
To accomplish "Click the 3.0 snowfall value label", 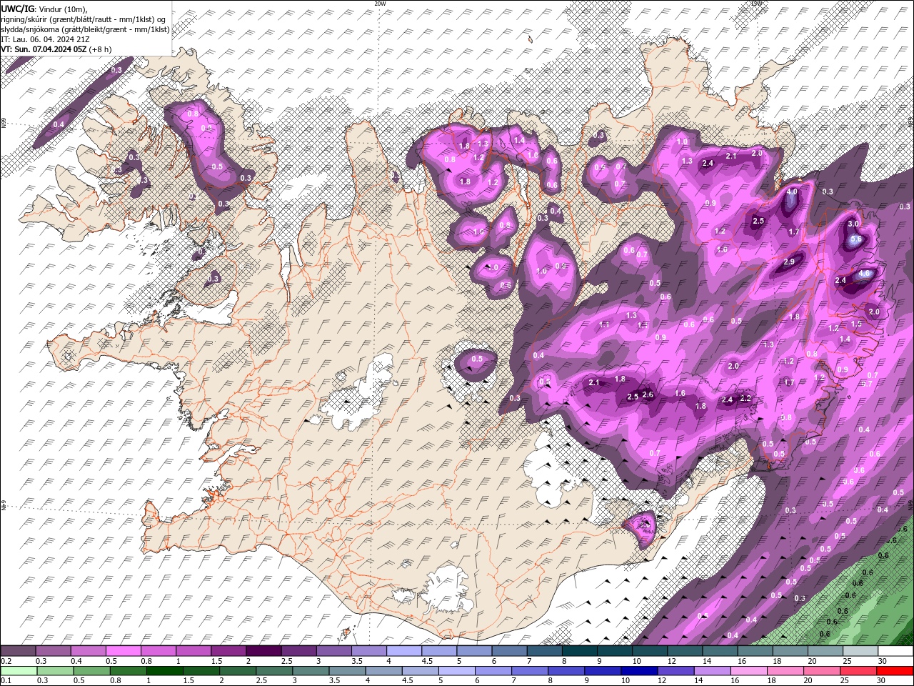I will pos(853,224).
